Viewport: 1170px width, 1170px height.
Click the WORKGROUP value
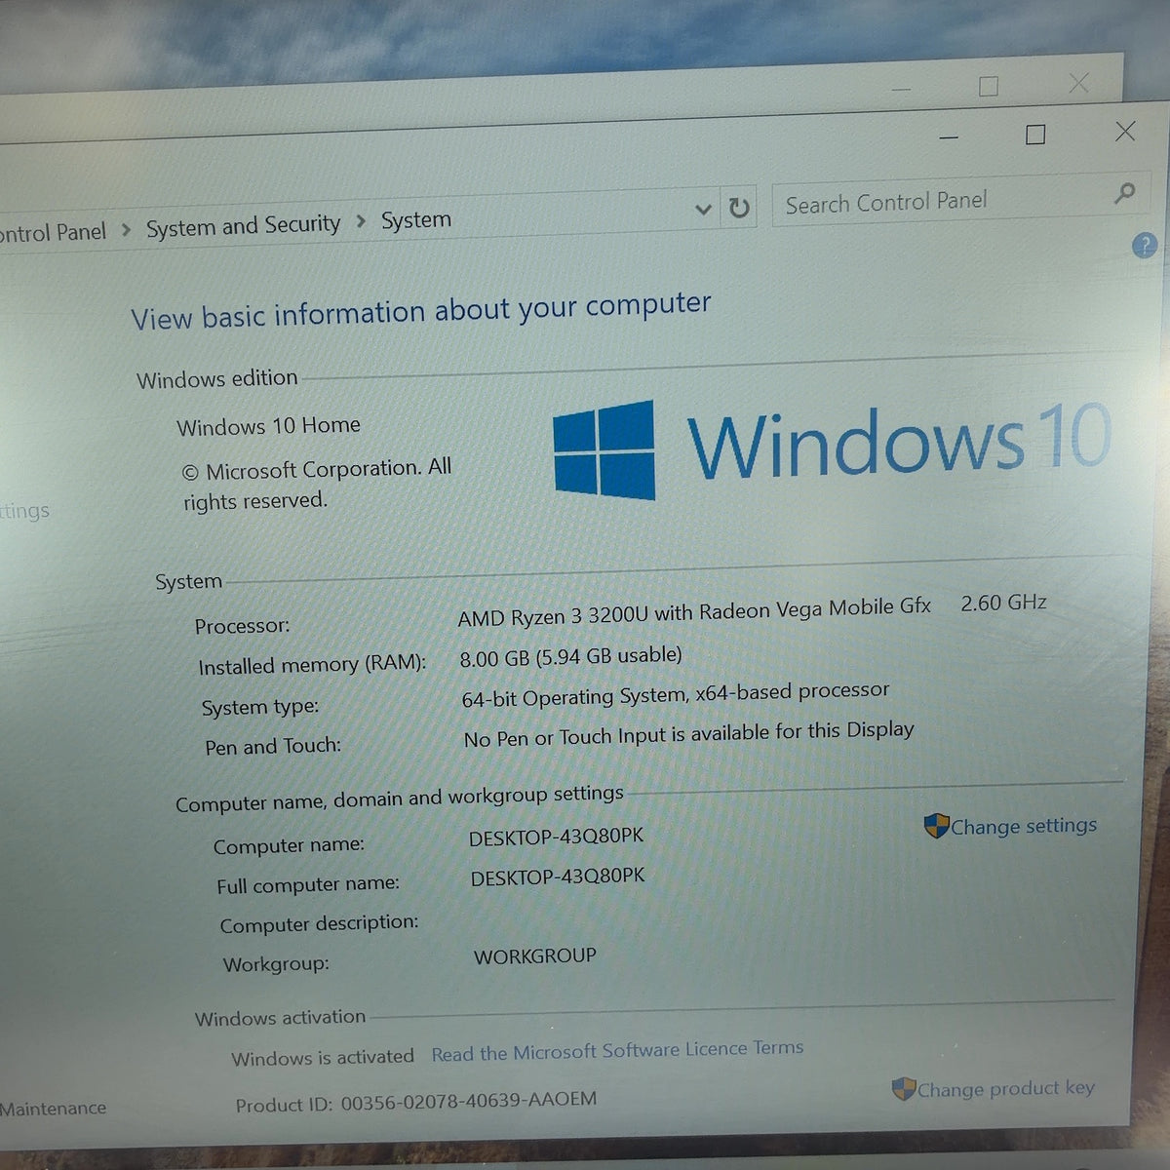click(x=534, y=956)
